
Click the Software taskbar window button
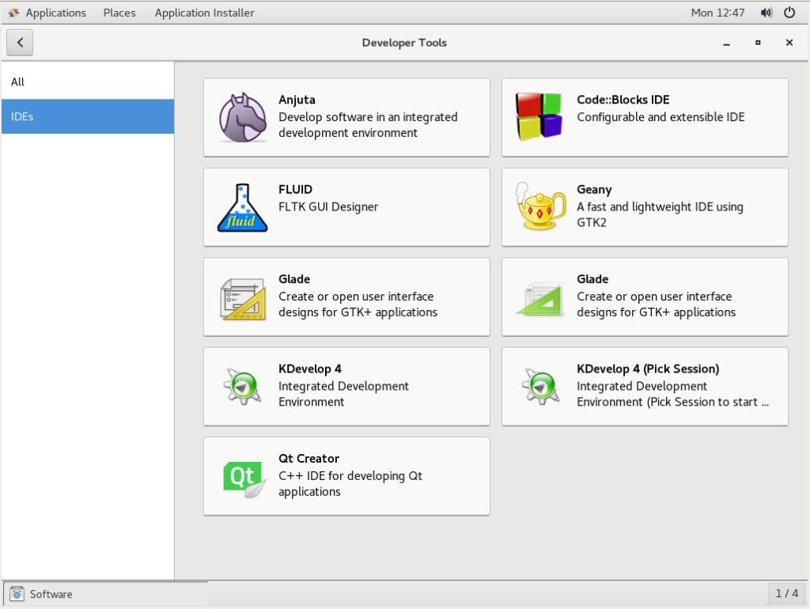(106, 594)
